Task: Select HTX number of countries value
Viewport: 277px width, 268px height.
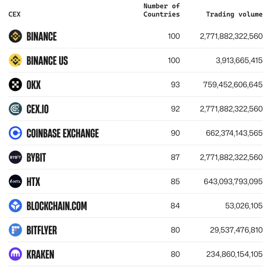Action: click(175, 182)
